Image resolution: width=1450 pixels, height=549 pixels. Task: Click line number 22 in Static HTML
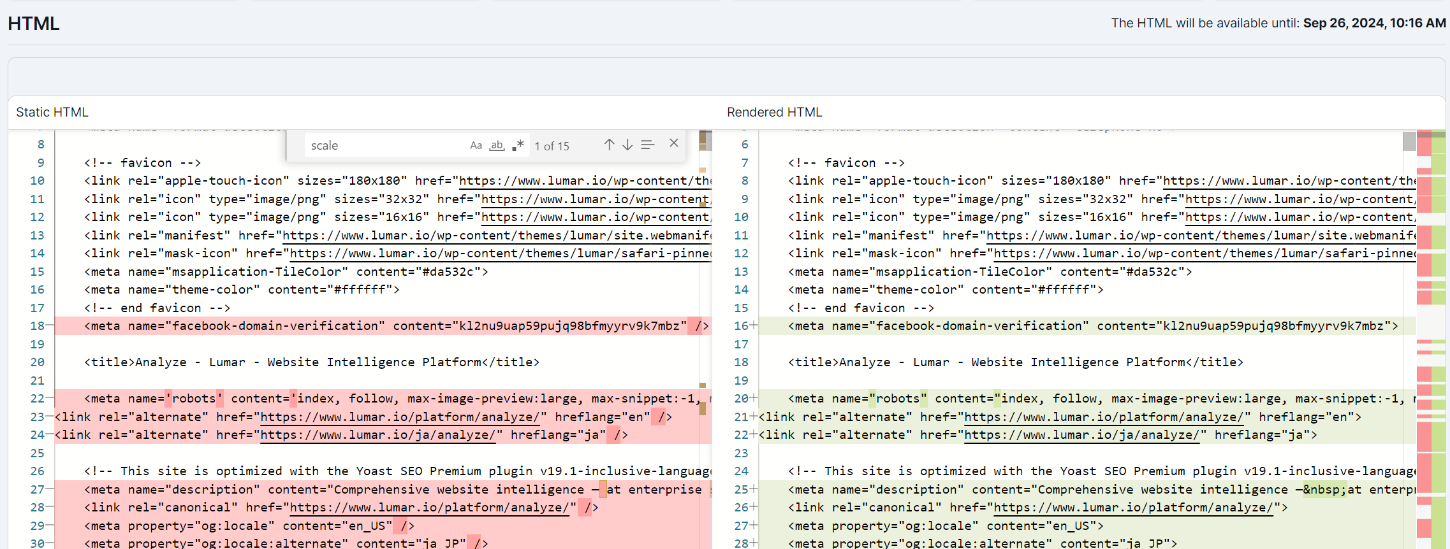37,399
